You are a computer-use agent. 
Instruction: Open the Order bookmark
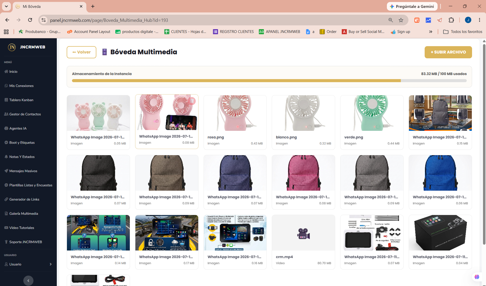(x=328, y=32)
